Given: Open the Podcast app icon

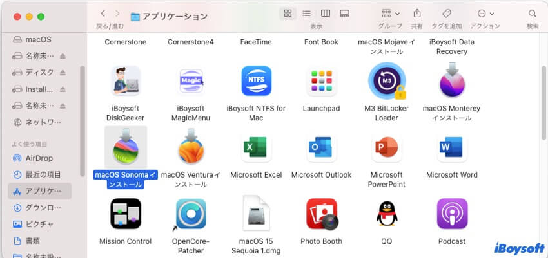Looking at the screenshot, I should click(452, 214).
